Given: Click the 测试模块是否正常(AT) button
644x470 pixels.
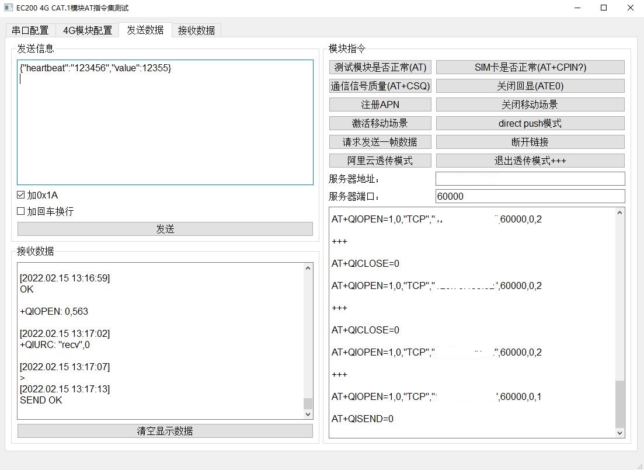Looking at the screenshot, I should (x=380, y=67).
